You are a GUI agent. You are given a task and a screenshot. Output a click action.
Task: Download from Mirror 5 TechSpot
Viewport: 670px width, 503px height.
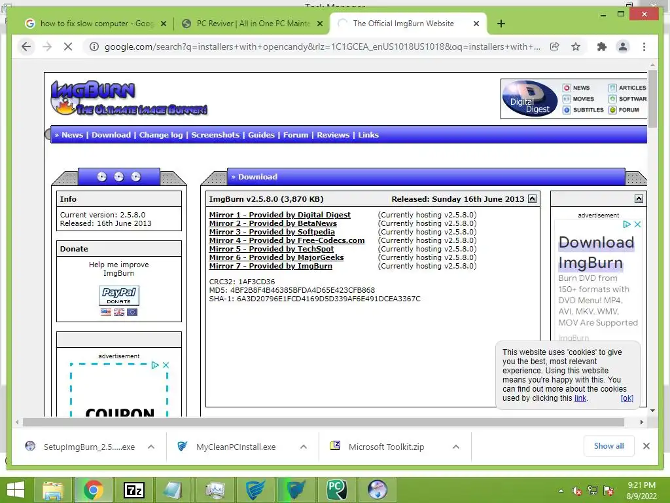coord(272,249)
